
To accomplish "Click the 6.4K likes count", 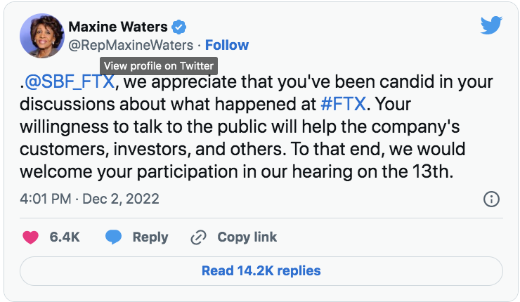I will [x=64, y=237].
